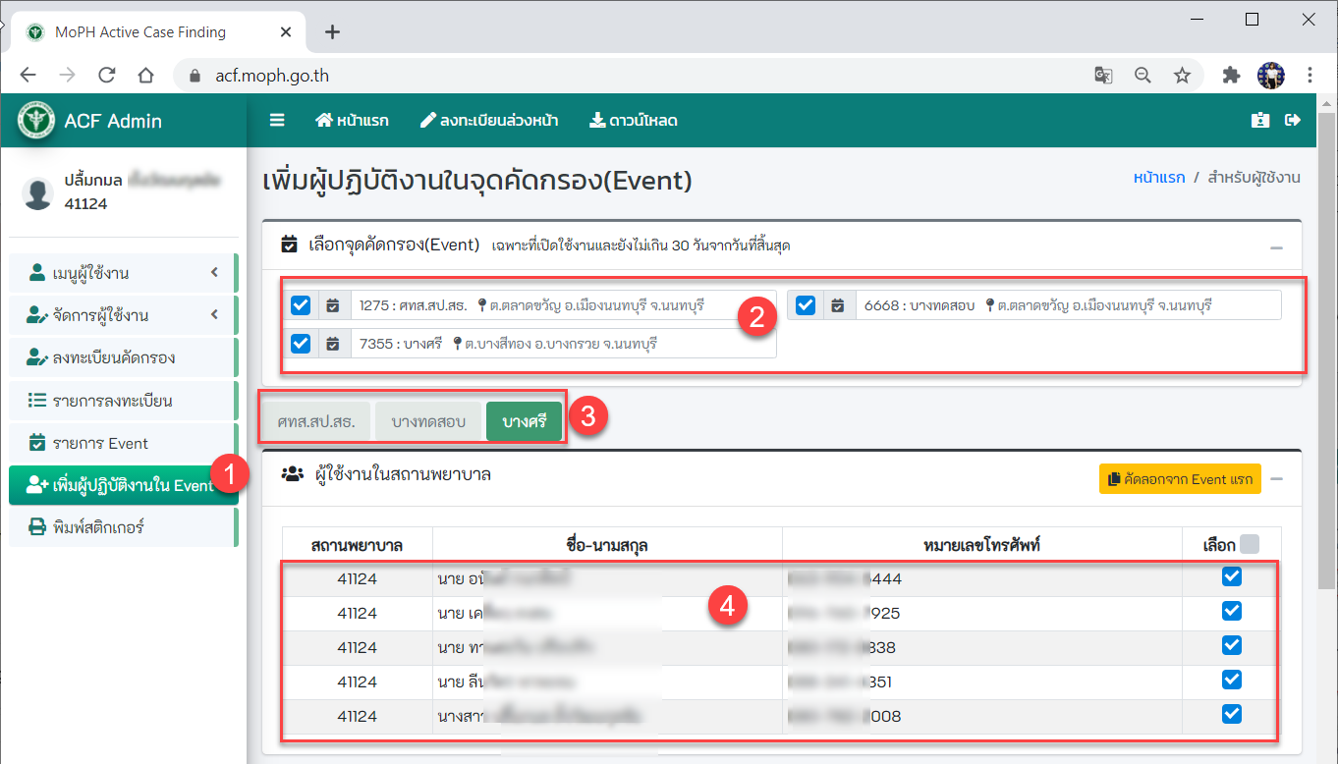Open the ID badge profile icon
The image size is (1338, 764).
pos(1260,120)
